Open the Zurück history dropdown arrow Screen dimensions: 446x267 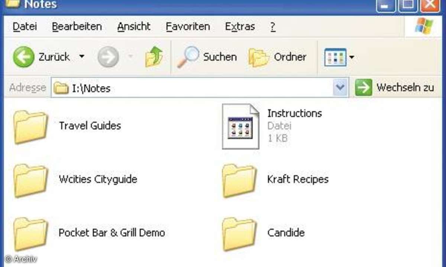click(x=82, y=57)
